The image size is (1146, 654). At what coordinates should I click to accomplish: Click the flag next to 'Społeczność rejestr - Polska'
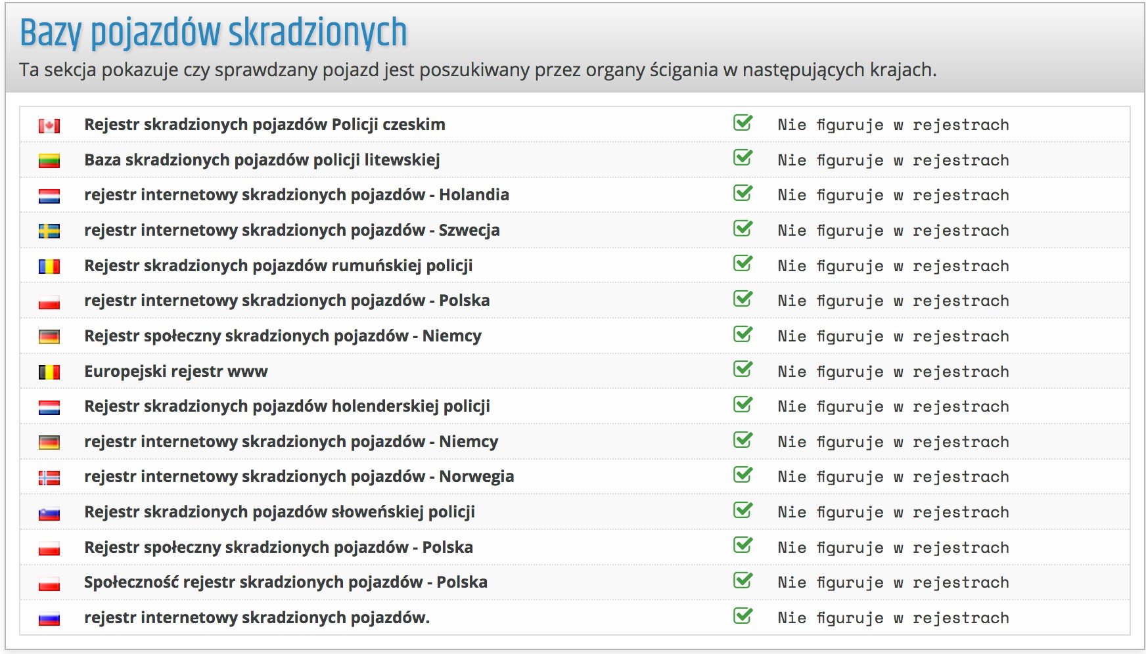click(49, 583)
